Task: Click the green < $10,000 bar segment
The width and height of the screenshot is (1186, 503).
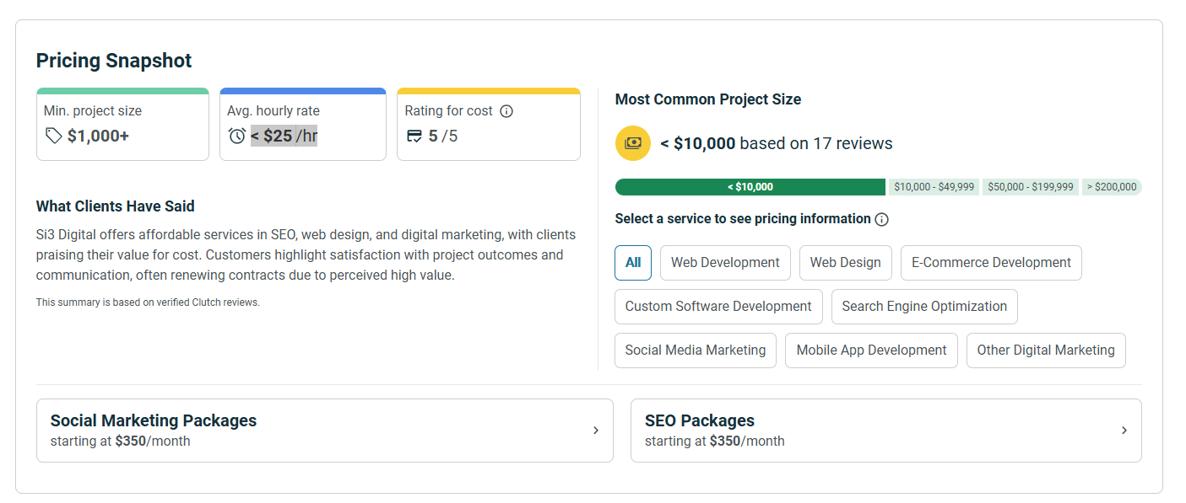Action: [750, 187]
